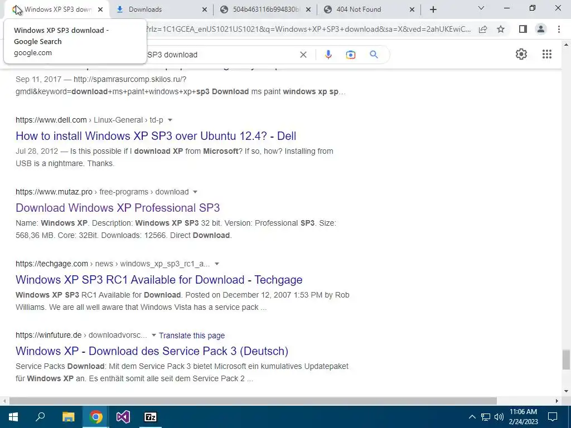Open the taskbar clock and date
Viewport: 571px width, 428px height.
pyautogui.click(x=523, y=417)
